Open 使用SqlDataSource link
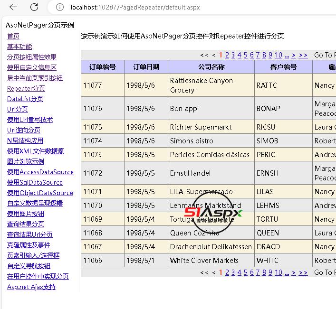Viewport: 336px width, 309px height. point(35,183)
